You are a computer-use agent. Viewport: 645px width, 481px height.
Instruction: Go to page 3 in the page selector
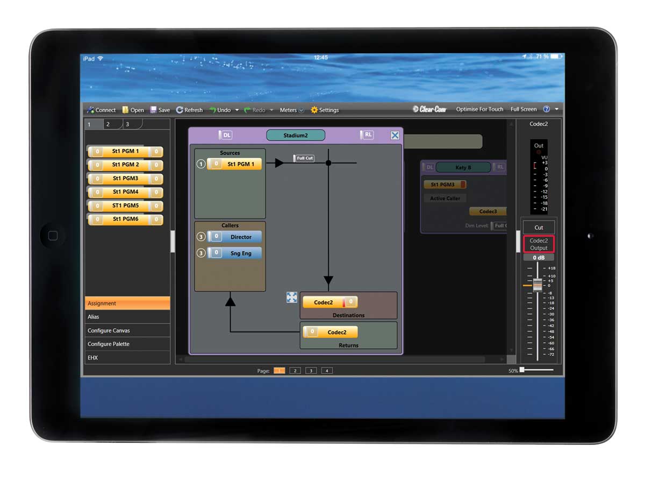pos(311,371)
